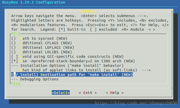This screenshot has height=108, width=180.
Task: Click the Installation Options section header
Action: click(x=67, y=66)
